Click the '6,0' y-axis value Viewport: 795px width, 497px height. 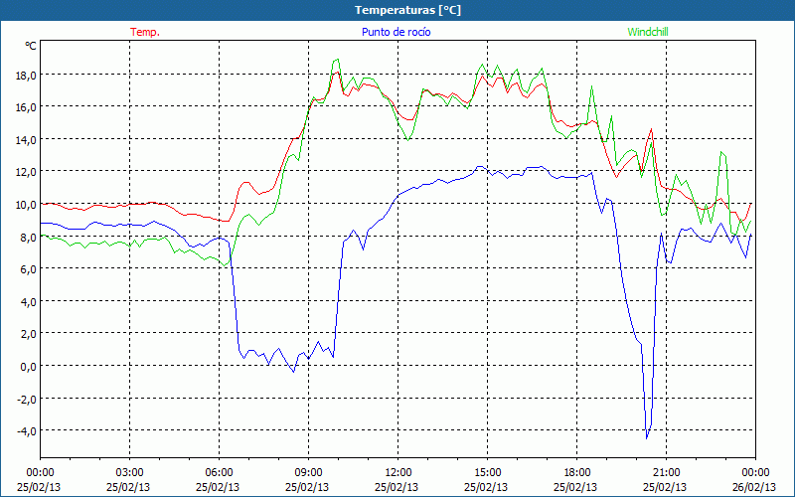(x=28, y=268)
